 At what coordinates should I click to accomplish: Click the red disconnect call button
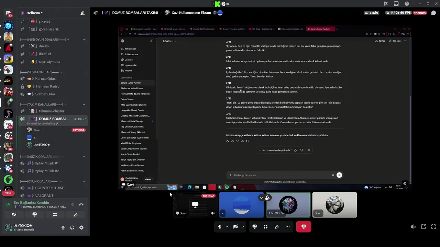click(x=304, y=226)
